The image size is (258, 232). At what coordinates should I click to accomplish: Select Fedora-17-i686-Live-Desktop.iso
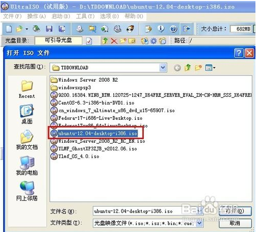tap(96, 118)
